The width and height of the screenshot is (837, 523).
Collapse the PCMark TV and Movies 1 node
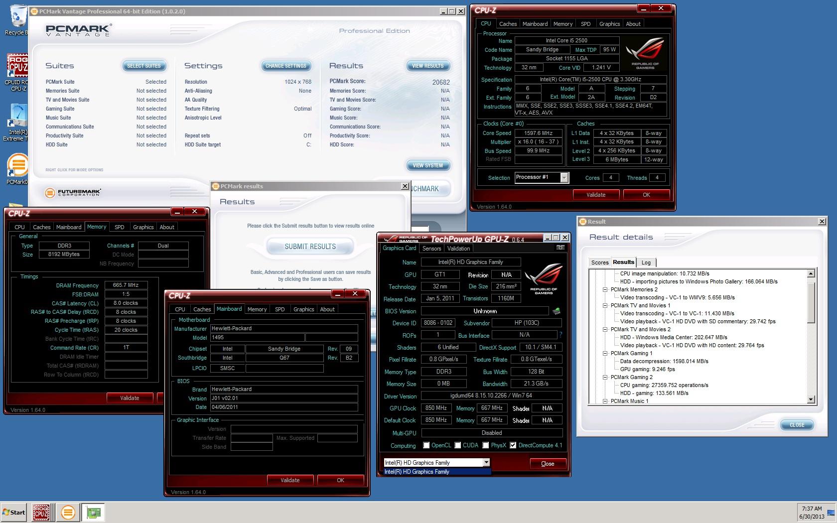coord(605,305)
